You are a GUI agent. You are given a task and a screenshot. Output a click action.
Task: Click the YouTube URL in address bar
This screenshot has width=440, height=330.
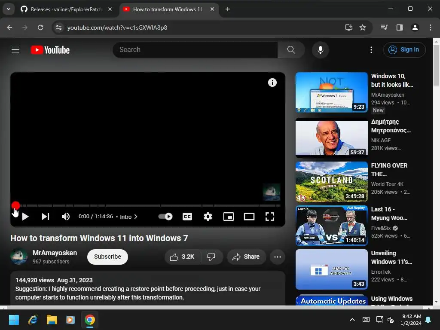117,27
